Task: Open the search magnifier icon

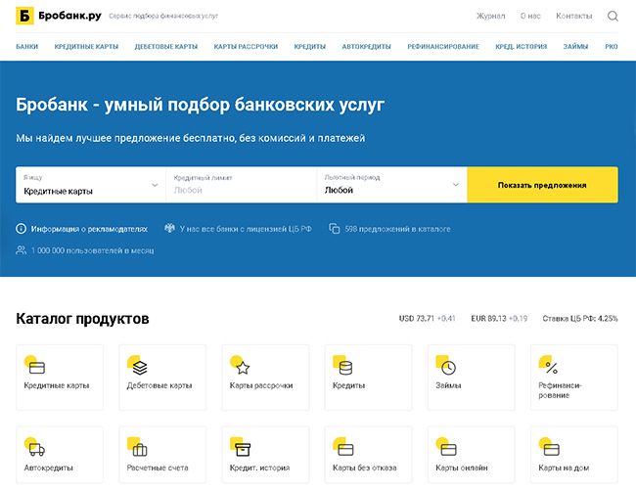Action: click(613, 17)
